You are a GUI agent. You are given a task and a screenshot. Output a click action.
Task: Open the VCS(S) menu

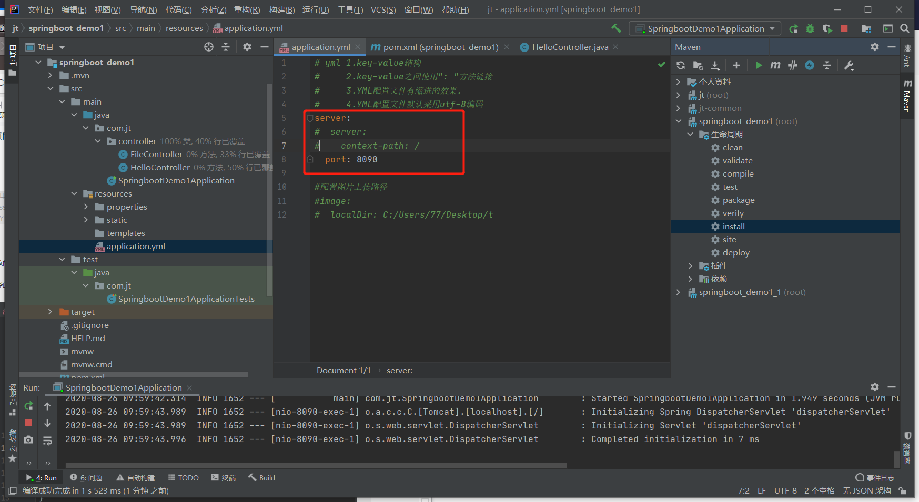(x=383, y=9)
